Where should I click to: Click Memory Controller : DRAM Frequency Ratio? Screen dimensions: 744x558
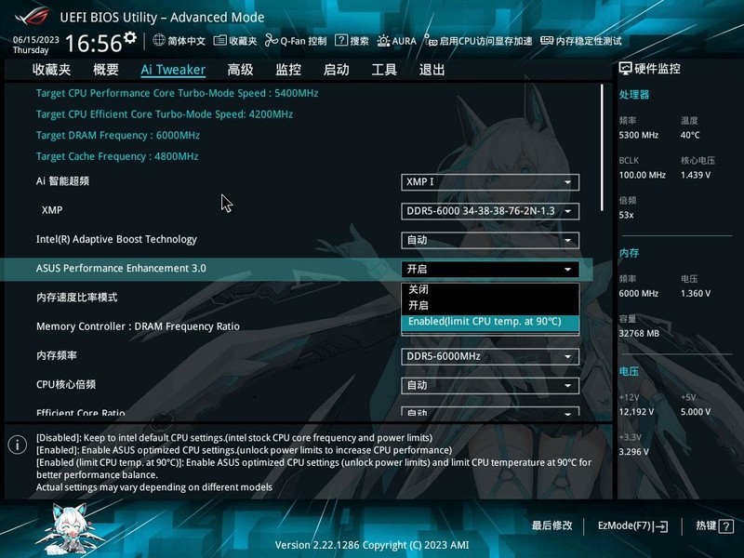click(138, 326)
